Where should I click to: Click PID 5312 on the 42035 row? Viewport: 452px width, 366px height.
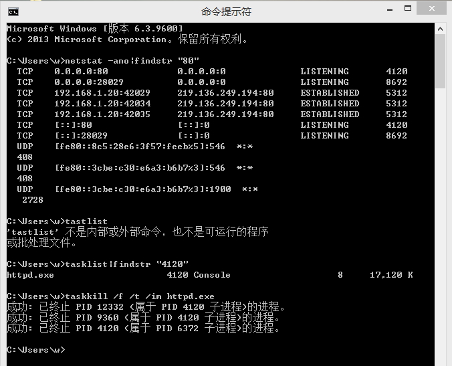pyautogui.click(x=397, y=114)
